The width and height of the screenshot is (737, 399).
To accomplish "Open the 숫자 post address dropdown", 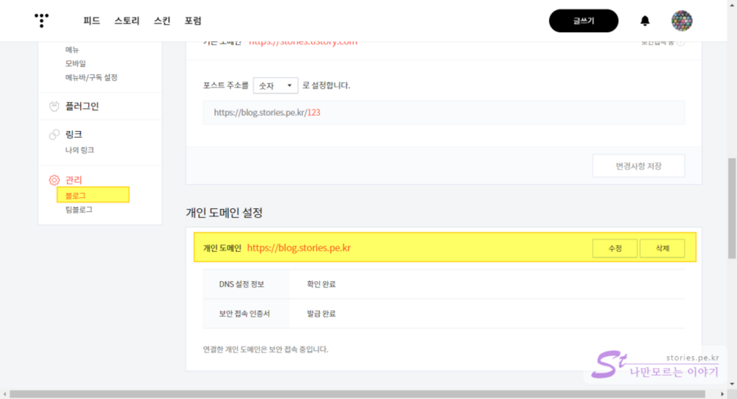I will (275, 86).
